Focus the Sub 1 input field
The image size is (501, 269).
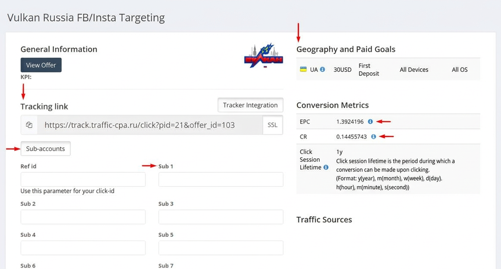221,179
